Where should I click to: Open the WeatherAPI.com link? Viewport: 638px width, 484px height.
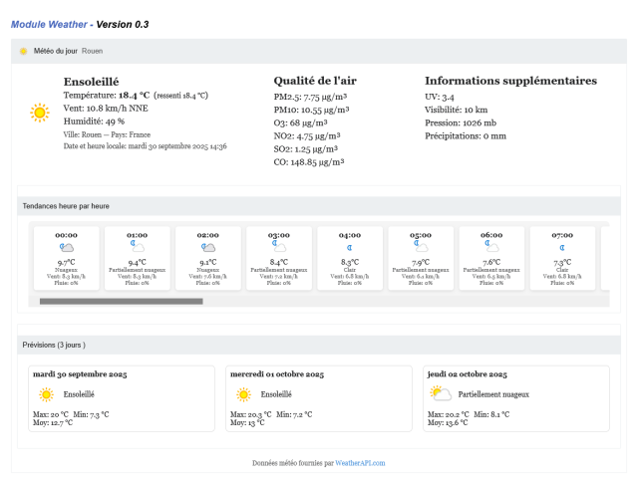[x=360, y=463]
